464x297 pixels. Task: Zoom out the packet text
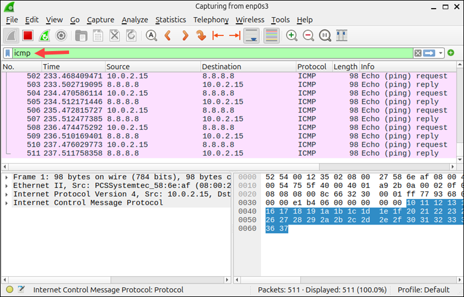[309, 36]
